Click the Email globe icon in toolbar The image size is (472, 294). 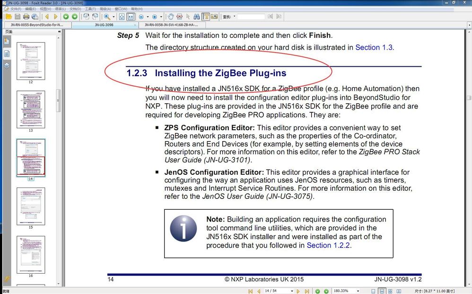35,17
